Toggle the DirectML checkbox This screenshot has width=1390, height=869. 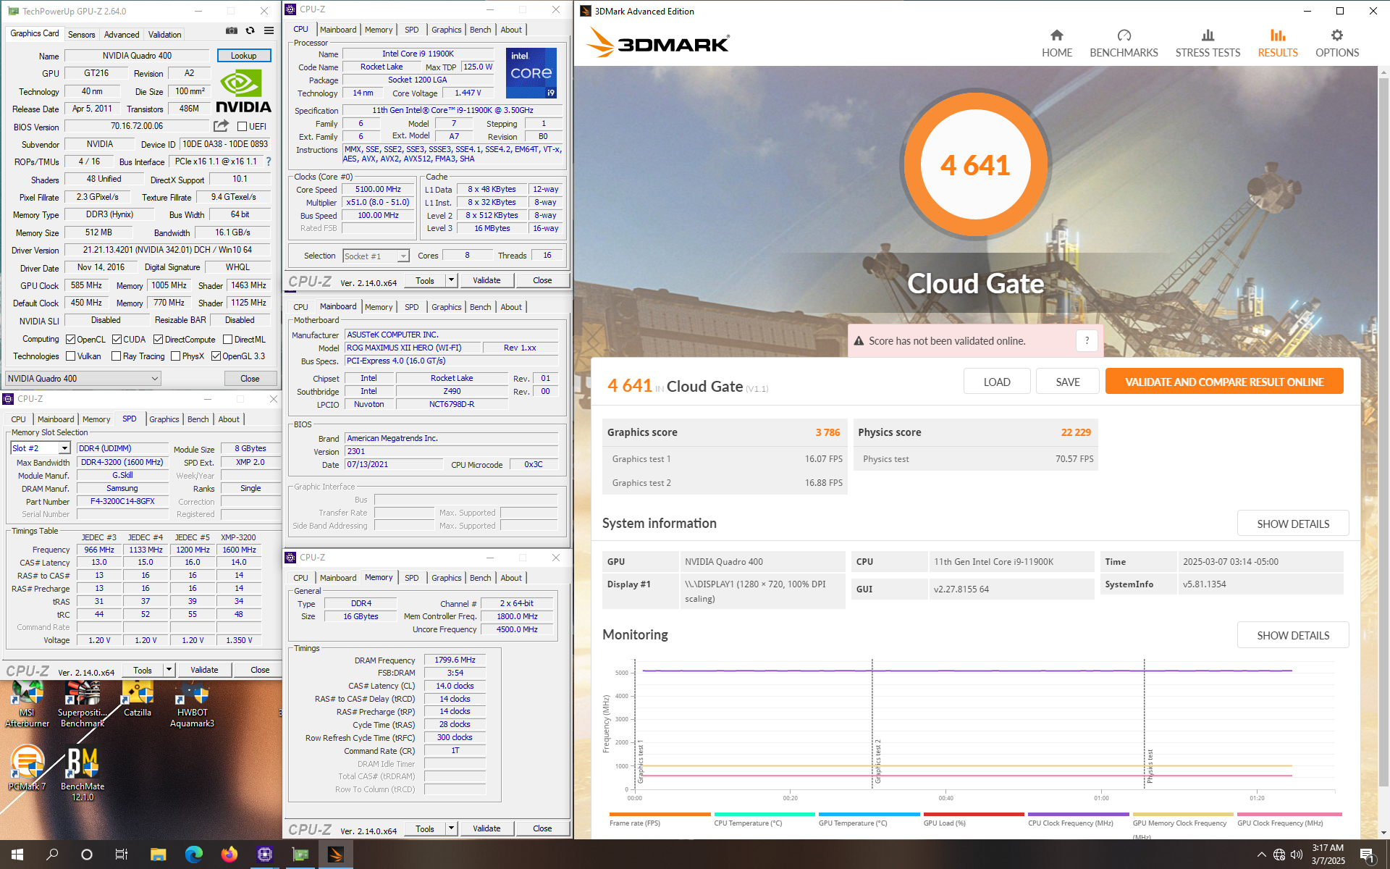227,339
